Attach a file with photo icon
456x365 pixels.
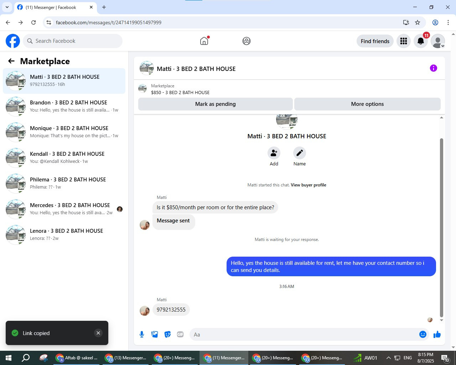(155, 334)
